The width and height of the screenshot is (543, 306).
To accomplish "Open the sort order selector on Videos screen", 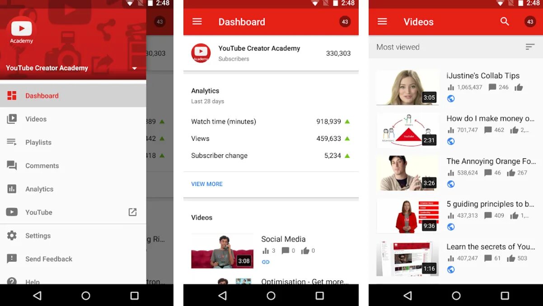I will [x=529, y=46].
